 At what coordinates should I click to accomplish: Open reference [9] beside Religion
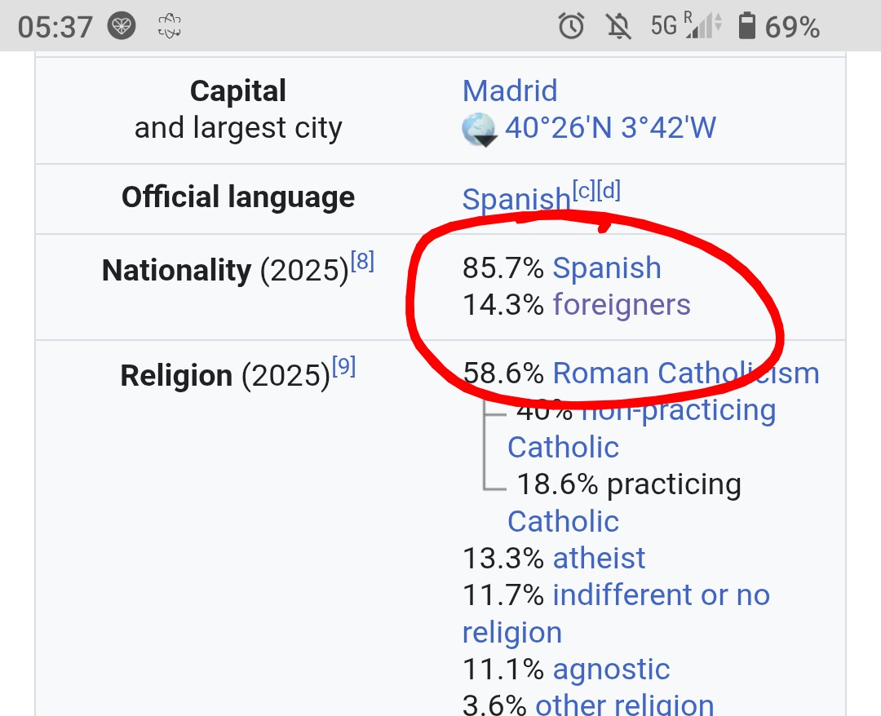pyautogui.click(x=344, y=367)
